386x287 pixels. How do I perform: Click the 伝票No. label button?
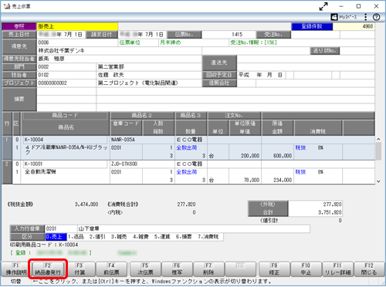pyautogui.click(x=185, y=35)
